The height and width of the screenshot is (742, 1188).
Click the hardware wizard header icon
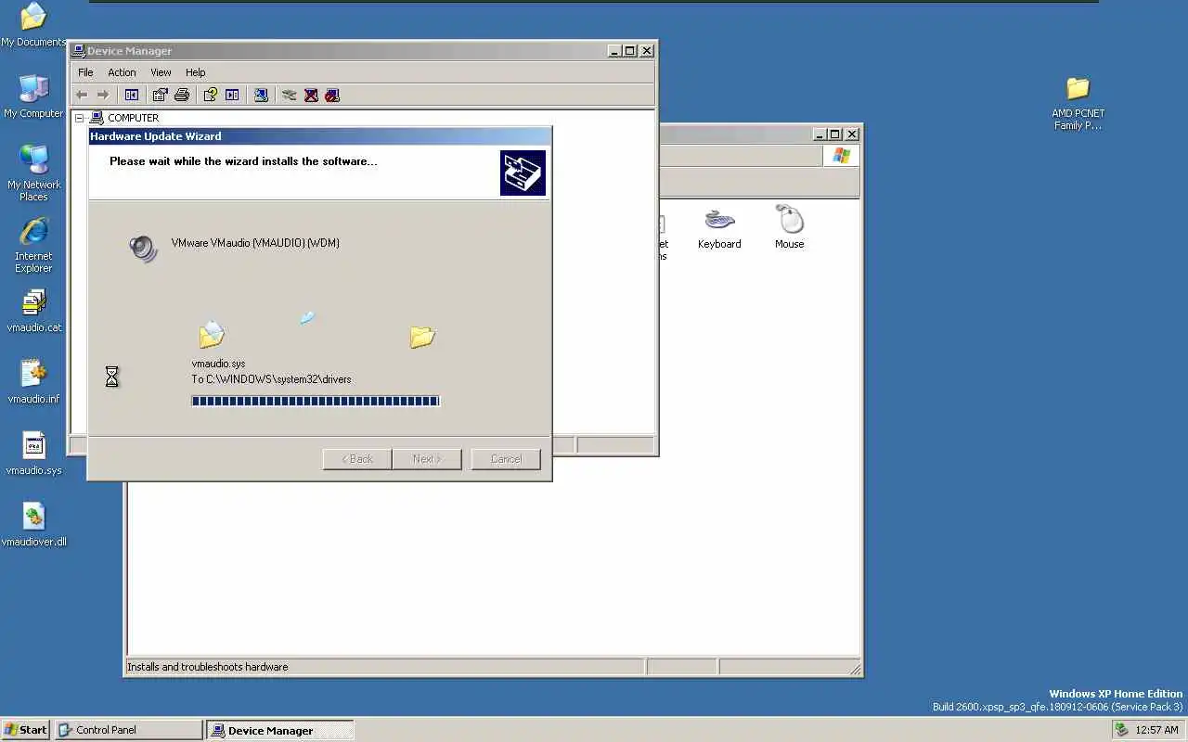523,173
